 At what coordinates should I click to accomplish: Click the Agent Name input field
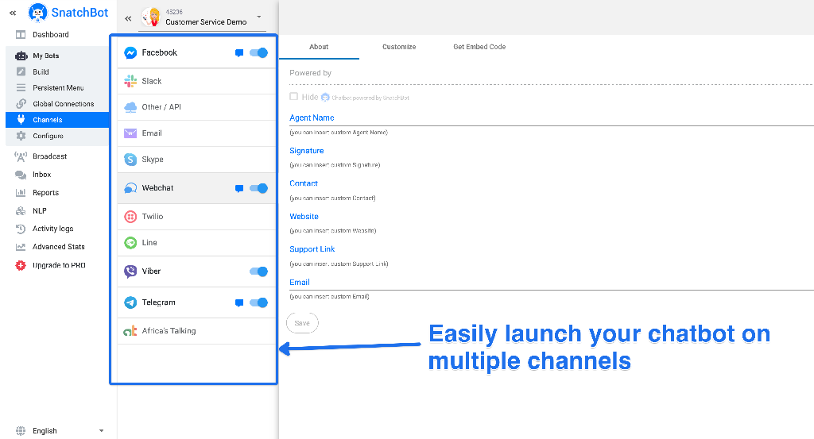(x=552, y=118)
